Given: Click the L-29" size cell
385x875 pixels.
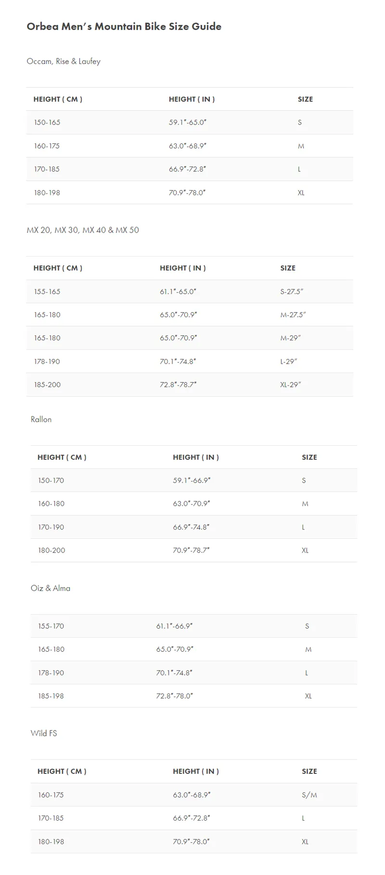Looking at the screenshot, I should (289, 361).
